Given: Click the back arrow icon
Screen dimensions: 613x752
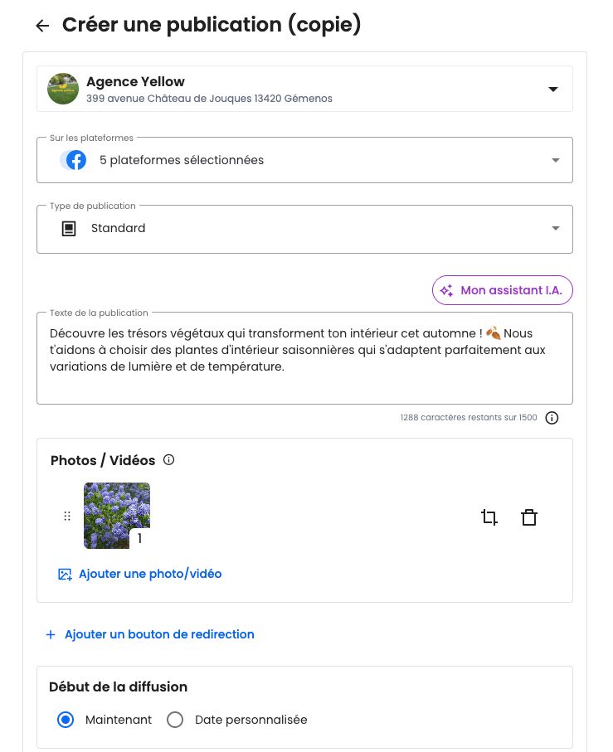Looking at the screenshot, I should pos(42,26).
